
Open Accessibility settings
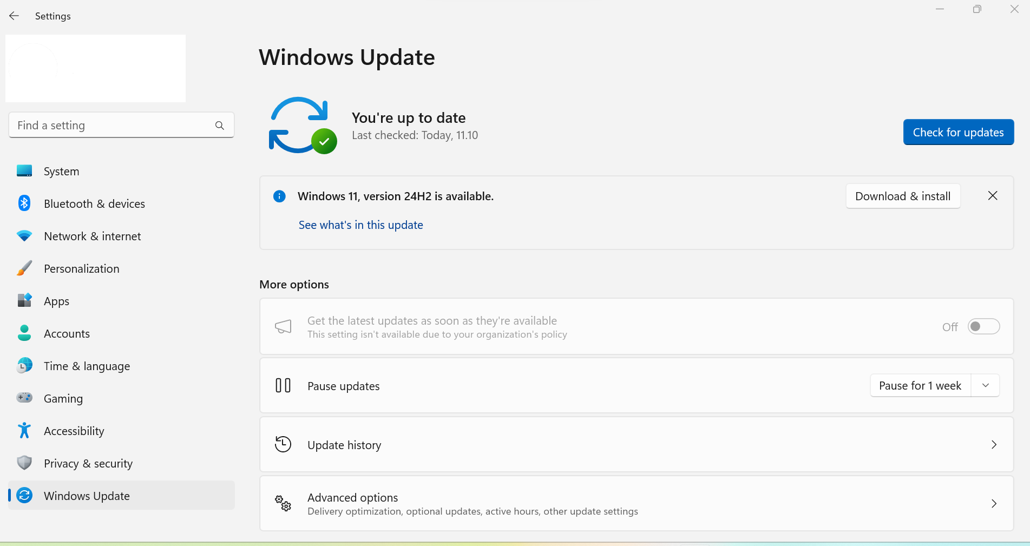point(74,431)
